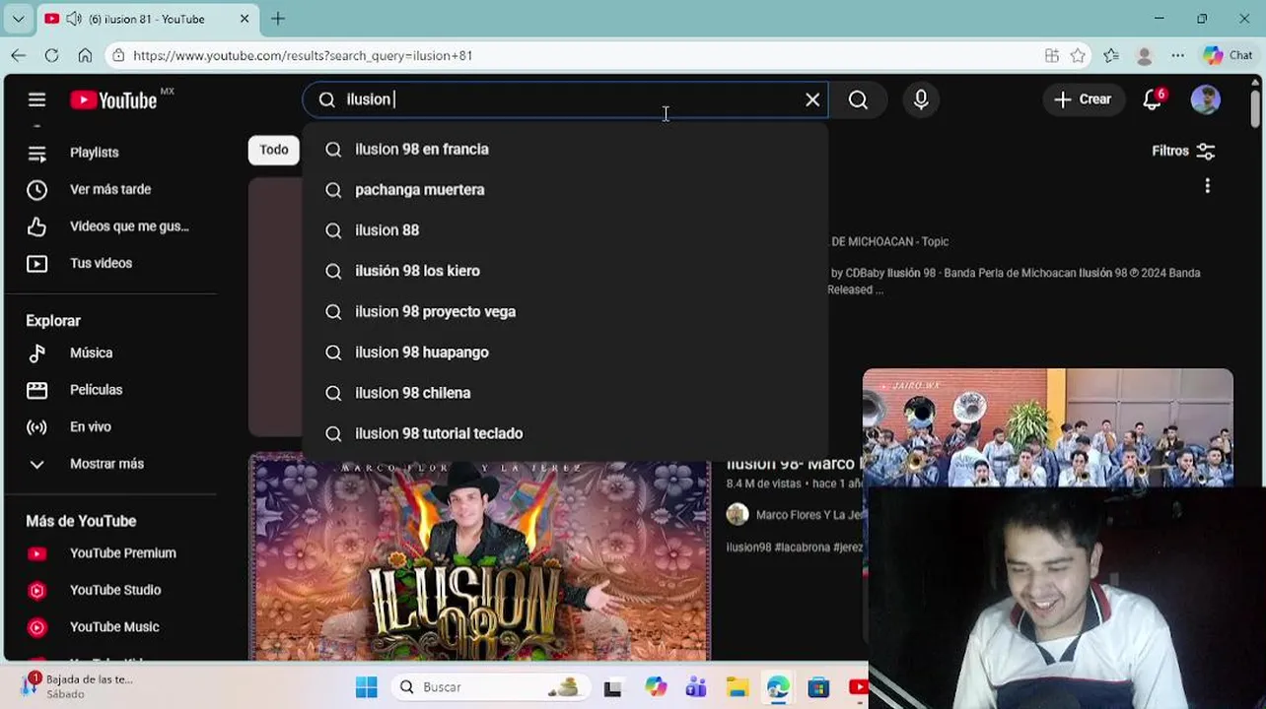Open the Copilot Chat button
The height and width of the screenshot is (709, 1266).
point(1228,56)
